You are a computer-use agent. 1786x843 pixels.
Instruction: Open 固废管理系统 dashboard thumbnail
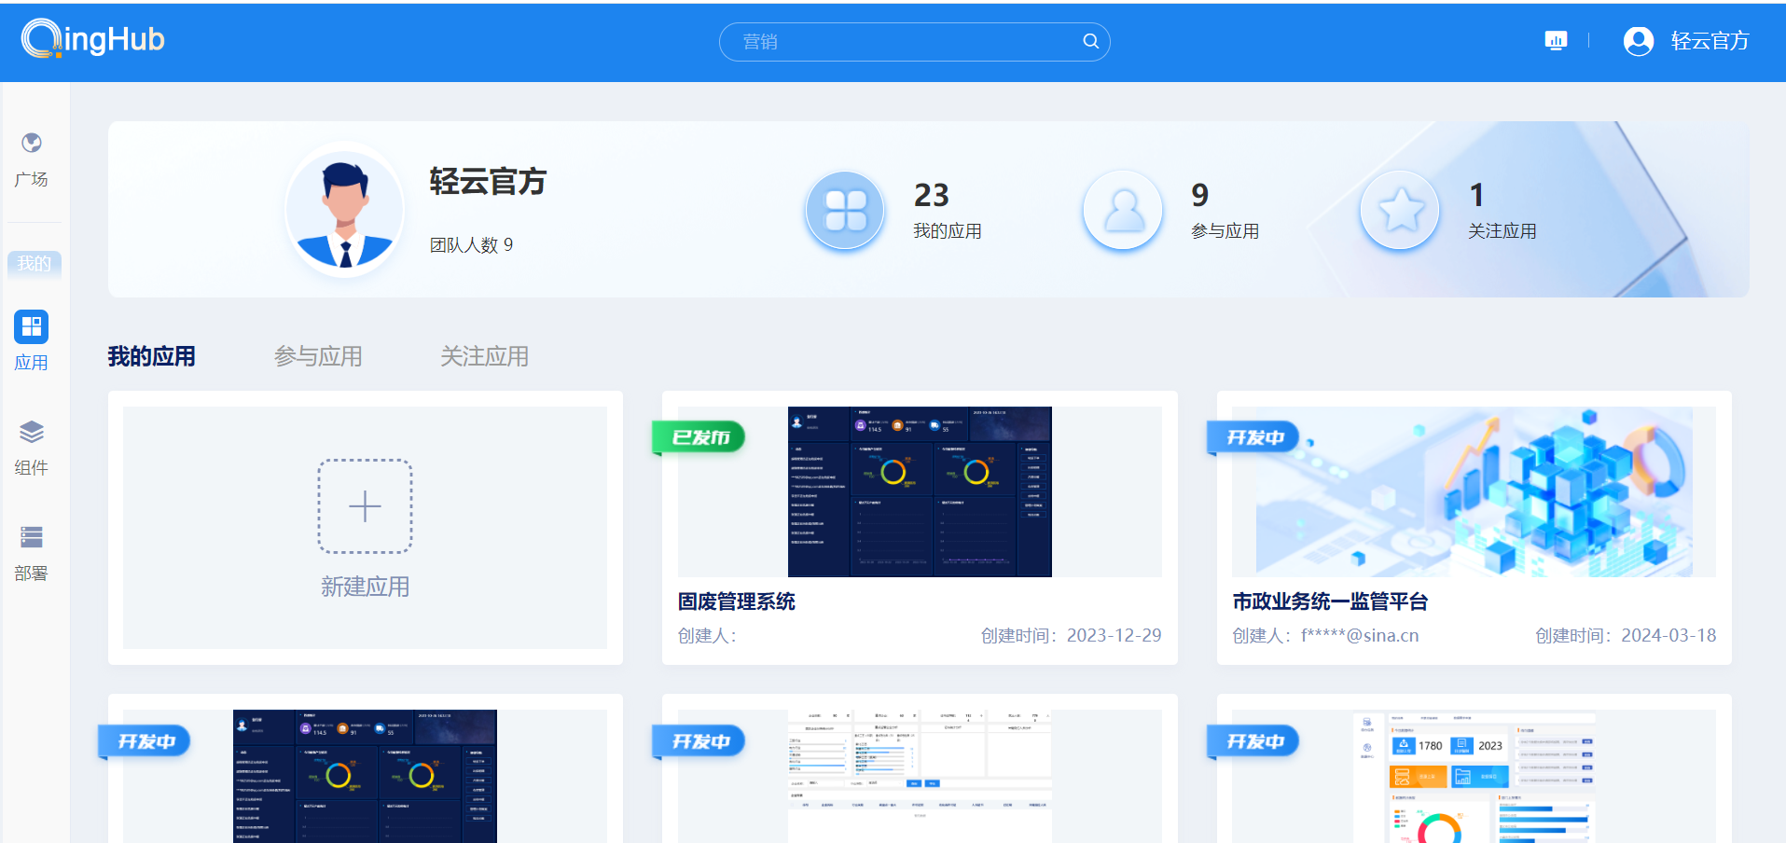click(x=920, y=491)
